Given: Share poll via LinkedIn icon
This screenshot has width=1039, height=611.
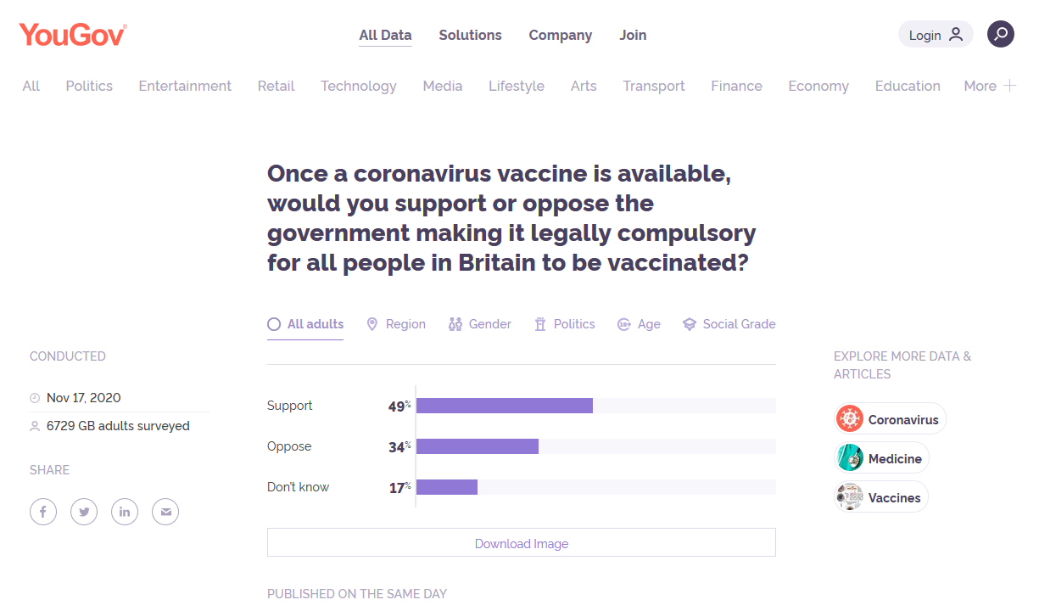Looking at the screenshot, I should tap(125, 512).
